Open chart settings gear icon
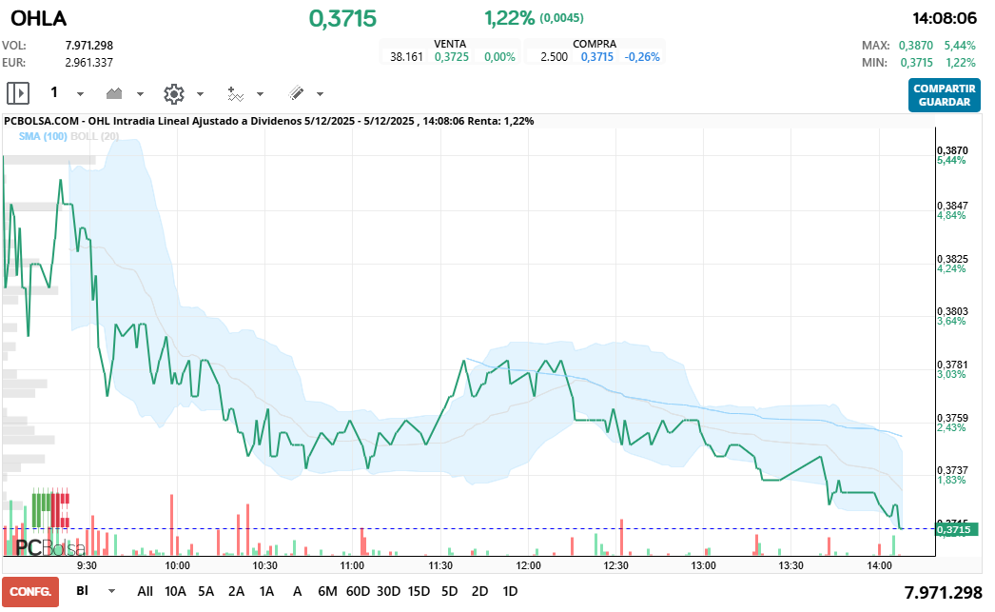The image size is (995, 612). (174, 94)
